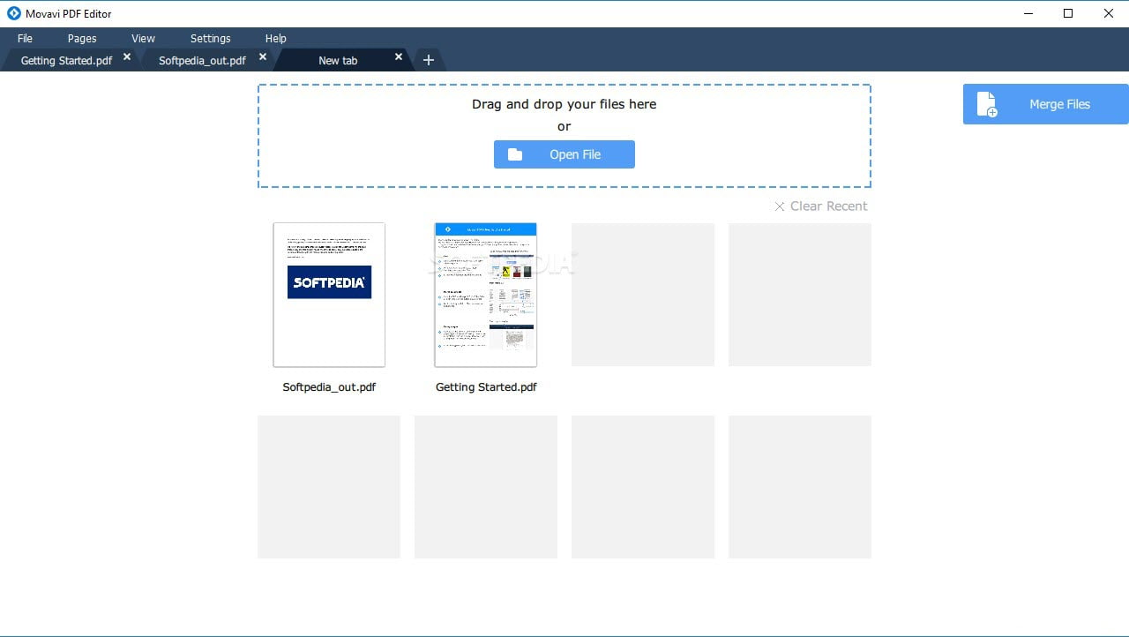This screenshot has width=1129, height=637.
Task: Close the New tab
Action: pyautogui.click(x=399, y=56)
